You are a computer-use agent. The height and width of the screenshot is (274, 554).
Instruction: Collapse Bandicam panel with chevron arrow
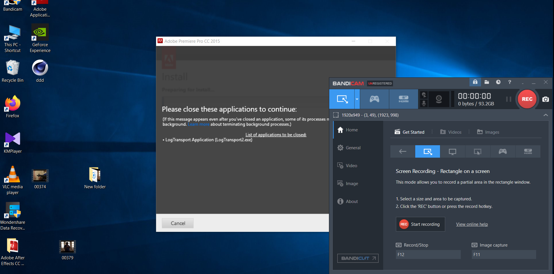point(546,115)
